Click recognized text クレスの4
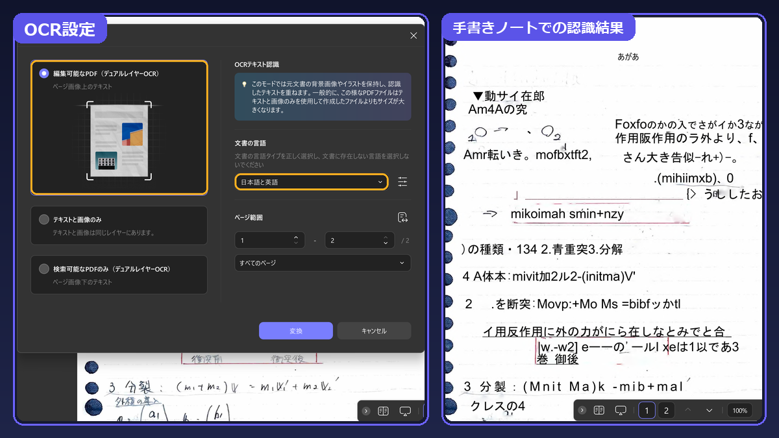The height and width of the screenshot is (438, 779). click(x=497, y=407)
